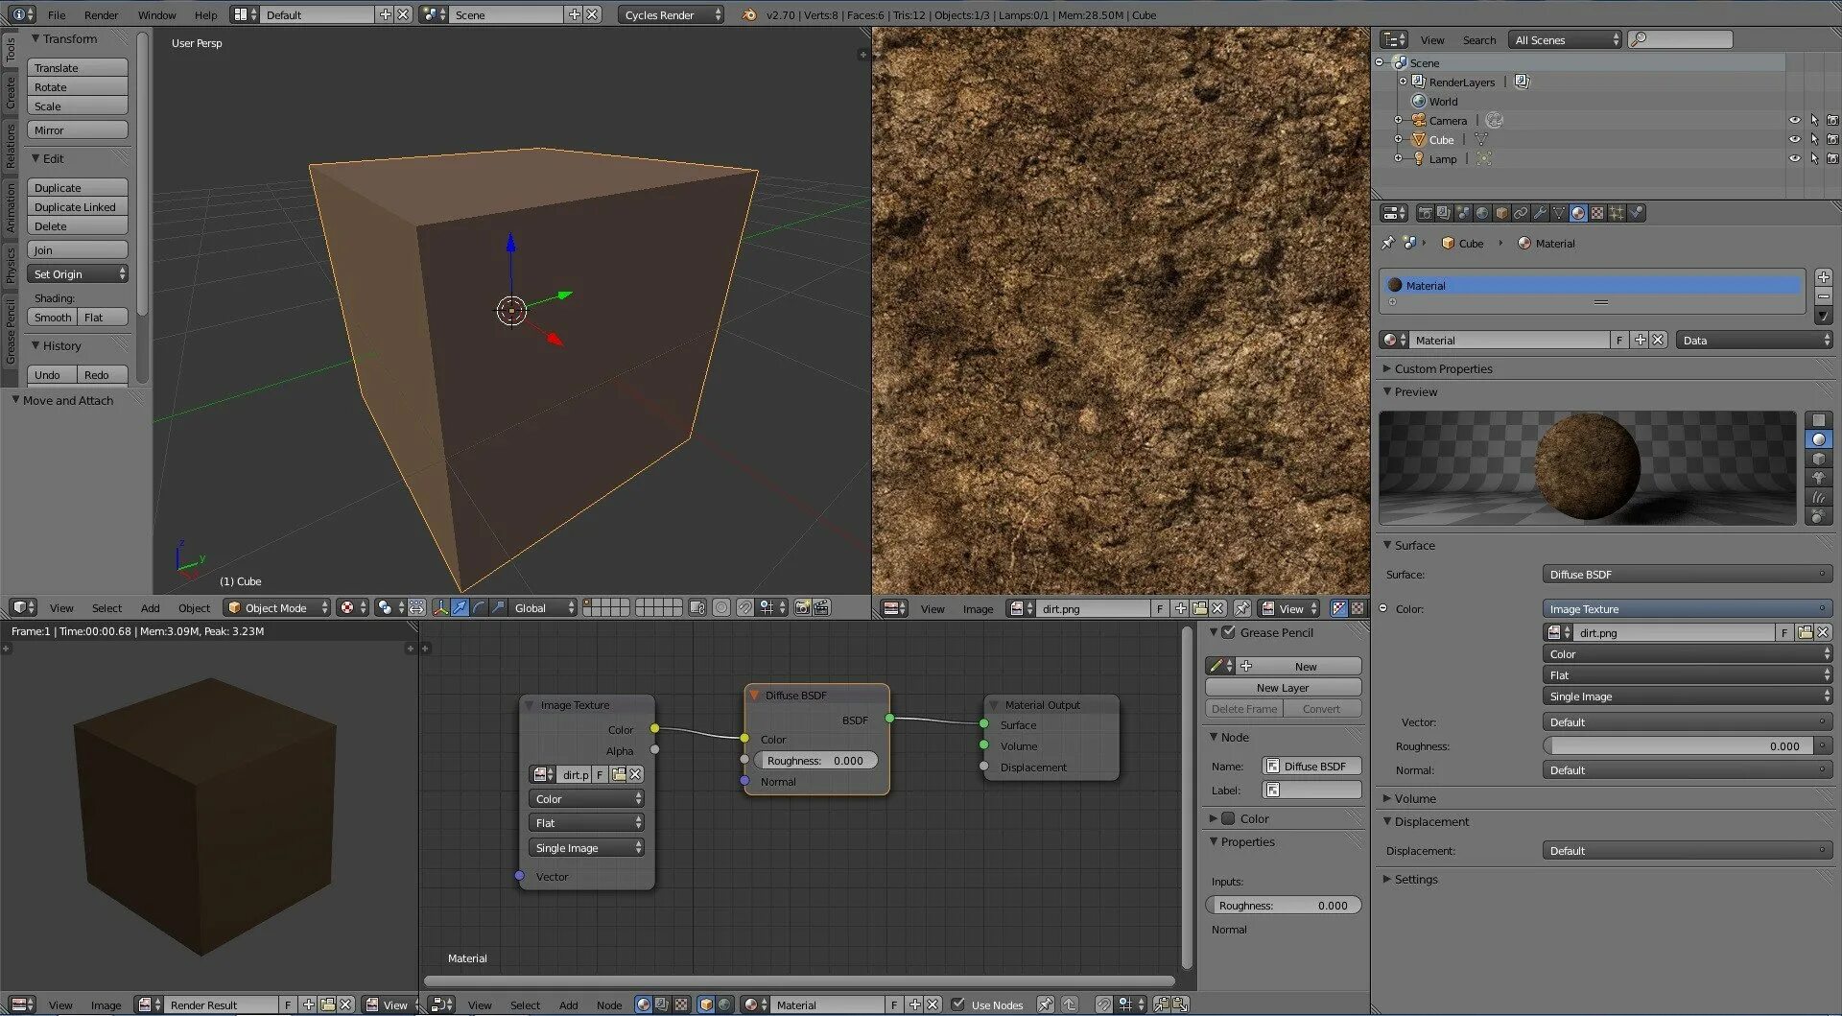This screenshot has height=1016, width=1842.
Task: Click the Translate button
Action: tap(78, 68)
